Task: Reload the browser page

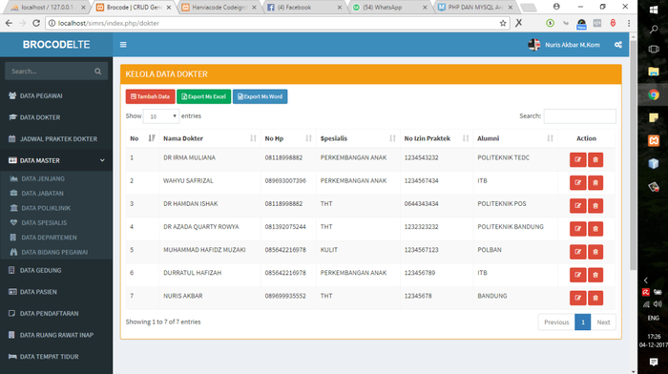Action: 36,23
